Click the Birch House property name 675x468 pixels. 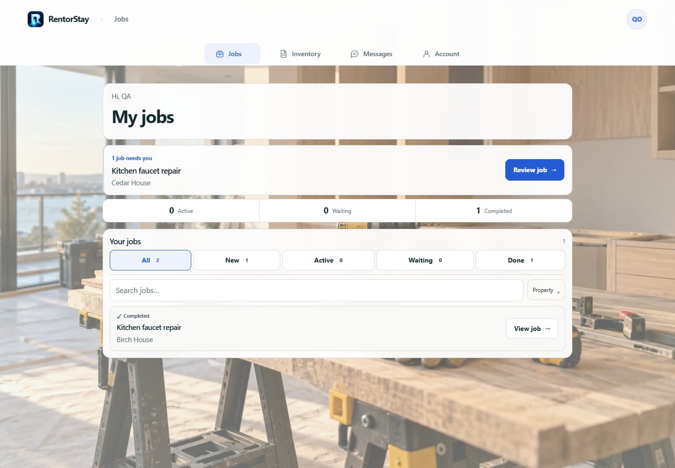tap(135, 340)
